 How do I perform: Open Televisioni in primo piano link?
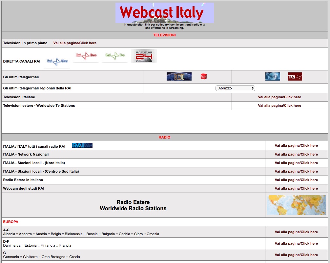coord(75,43)
